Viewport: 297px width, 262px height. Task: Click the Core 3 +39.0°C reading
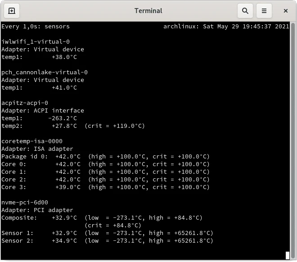pyautogui.click(x=68, y=187)
